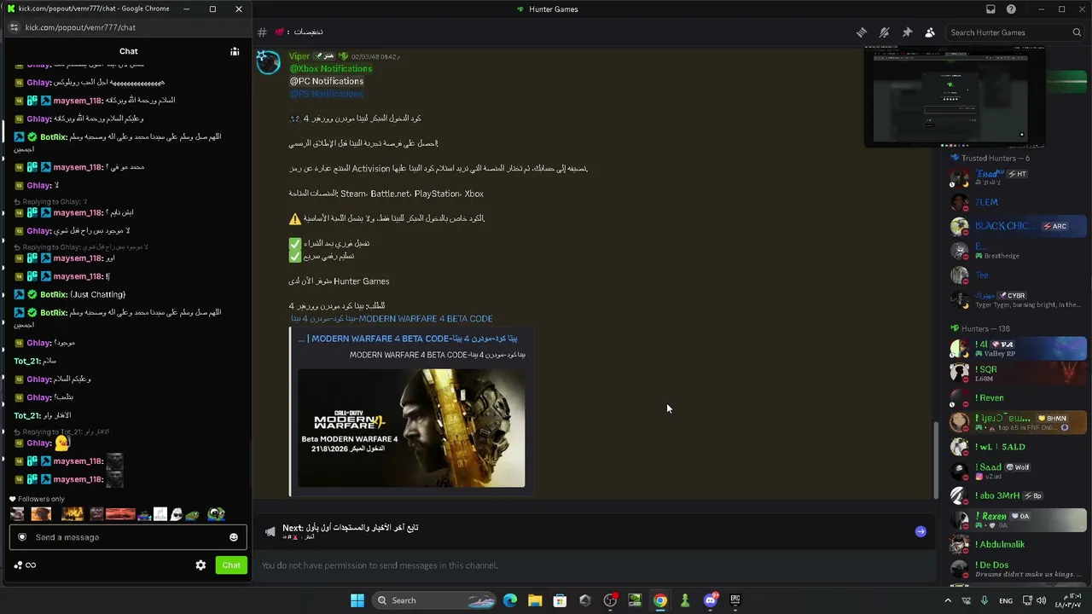Viewport: 1092px width, 614px height.
Task: Select member ! Reven in the list
Action: 1017,397
